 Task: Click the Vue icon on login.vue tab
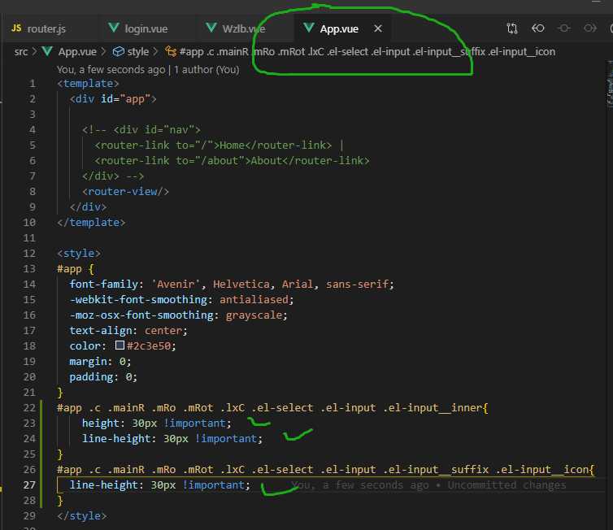click(x=114, y=28)
